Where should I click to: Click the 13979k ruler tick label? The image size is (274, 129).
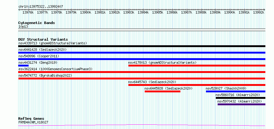pyautogui.click(x=71, y=12)
